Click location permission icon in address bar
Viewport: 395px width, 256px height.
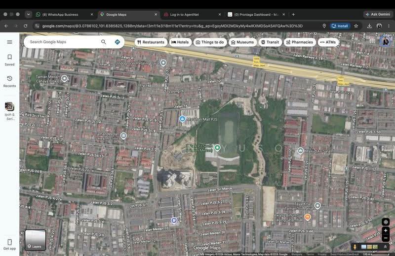point(324,26)
